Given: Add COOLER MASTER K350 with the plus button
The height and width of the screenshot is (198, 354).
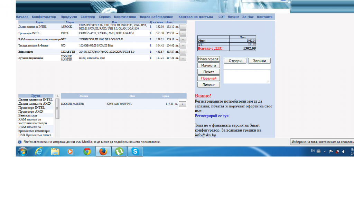Looking at the screenshot, I should click(x=182, y=104).
